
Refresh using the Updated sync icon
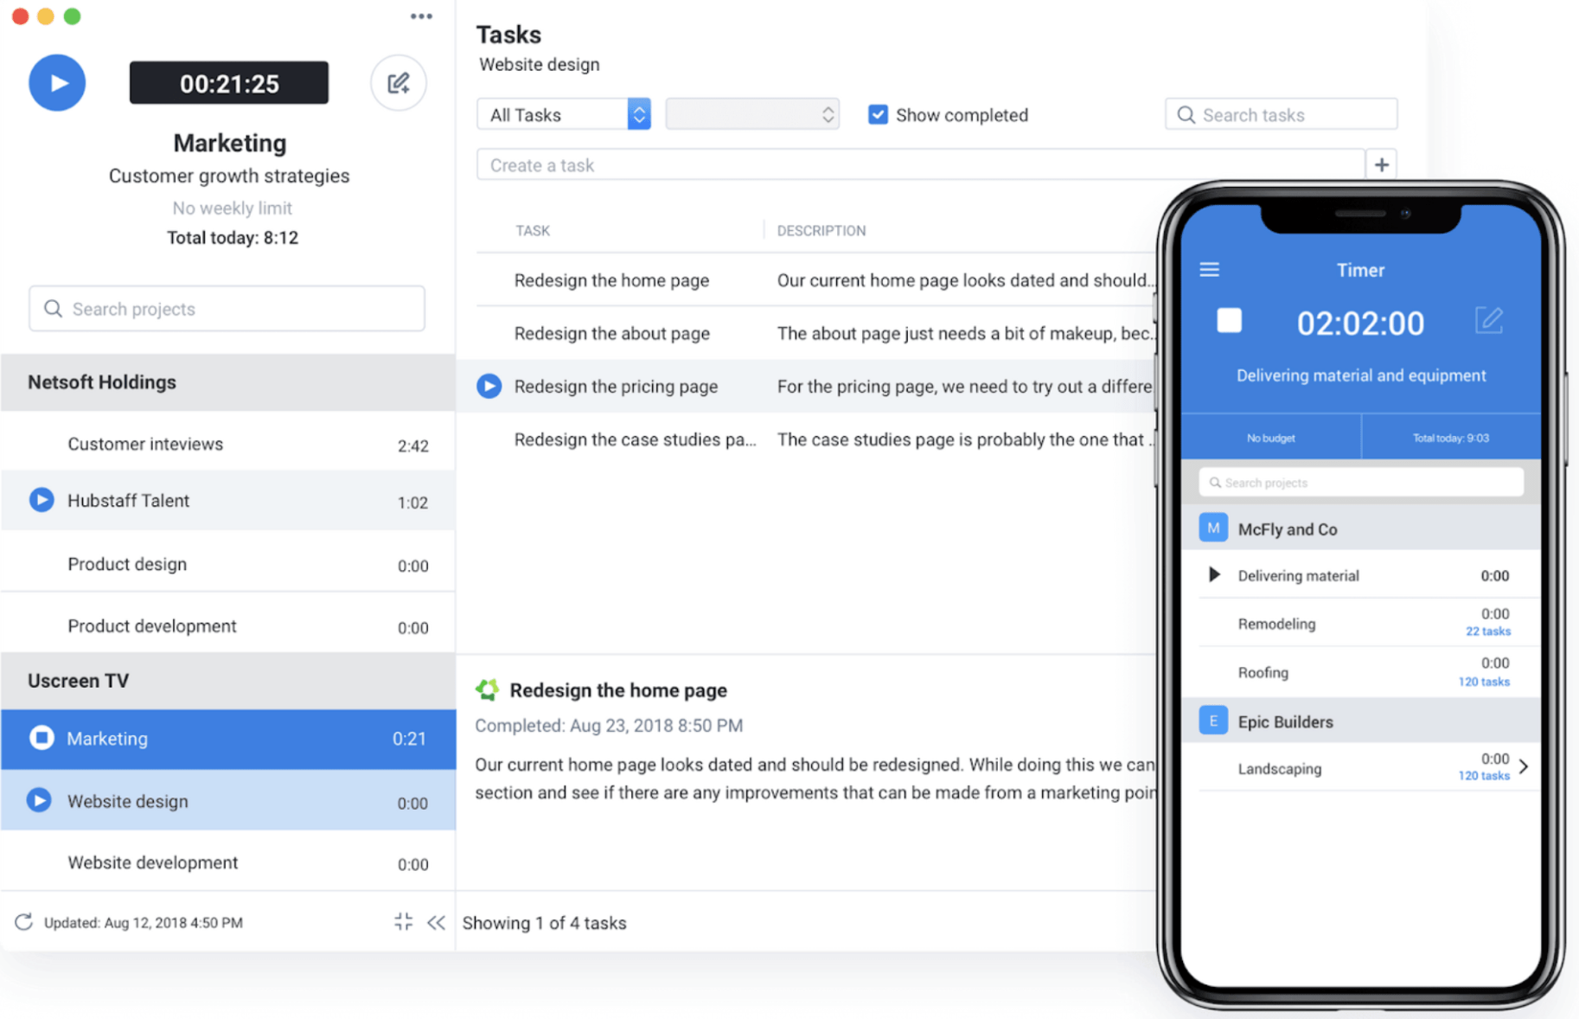pyautogui.click(x=23, y=922)
